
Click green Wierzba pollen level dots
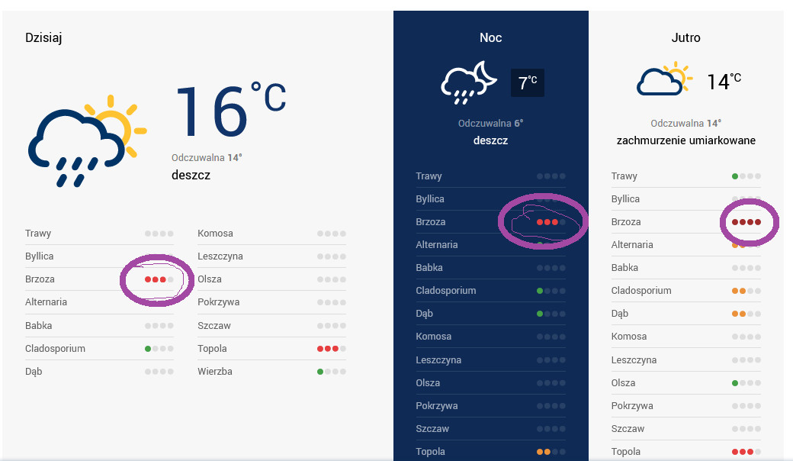click(x=332, y=372)
